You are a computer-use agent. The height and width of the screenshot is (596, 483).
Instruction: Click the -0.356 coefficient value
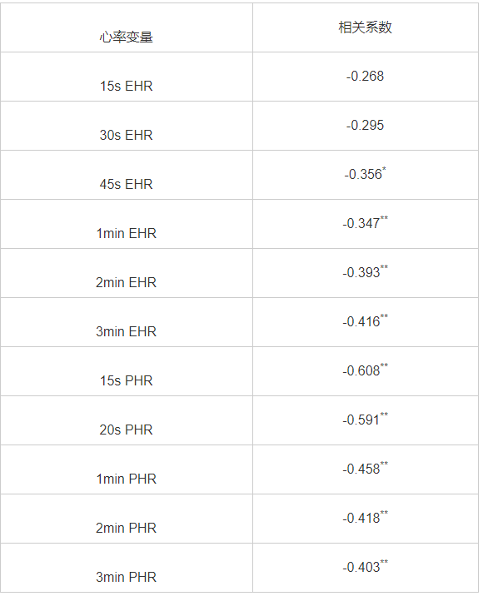pyautogui.click(x=365, y=174)
